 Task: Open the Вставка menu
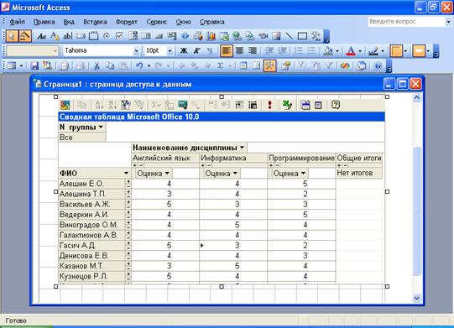95,22
